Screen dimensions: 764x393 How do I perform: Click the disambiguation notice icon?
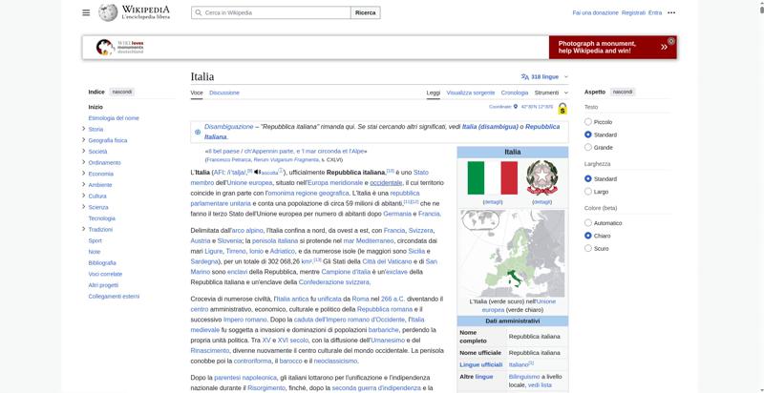coord(198,132)
